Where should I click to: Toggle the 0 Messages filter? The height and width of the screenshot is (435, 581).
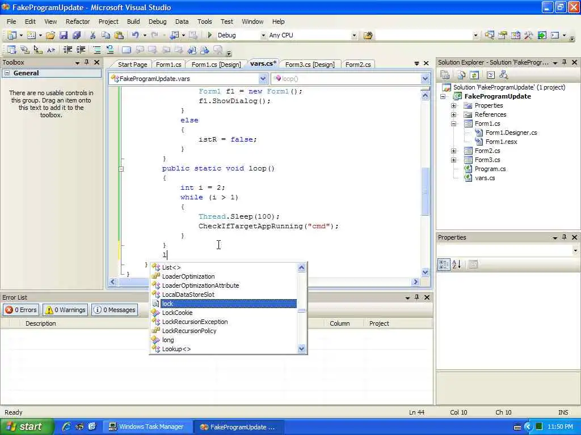click(115, 310)
